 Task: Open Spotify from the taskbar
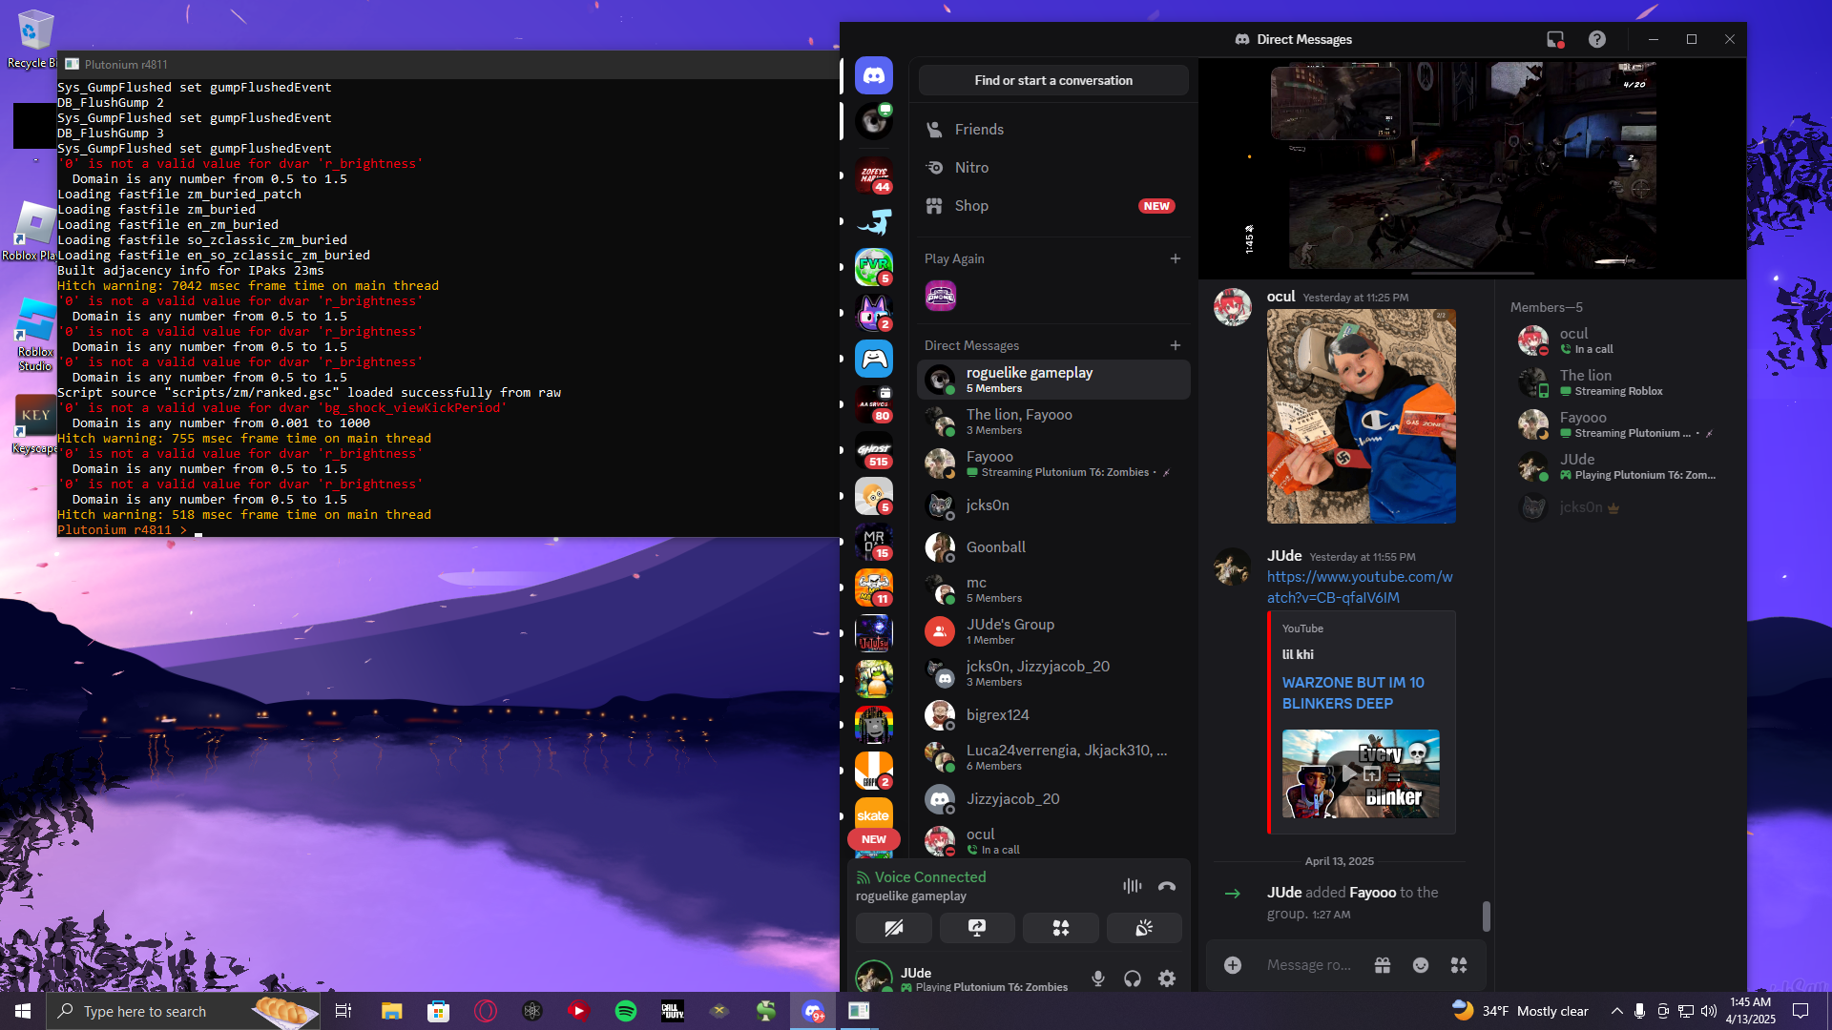626,1011
